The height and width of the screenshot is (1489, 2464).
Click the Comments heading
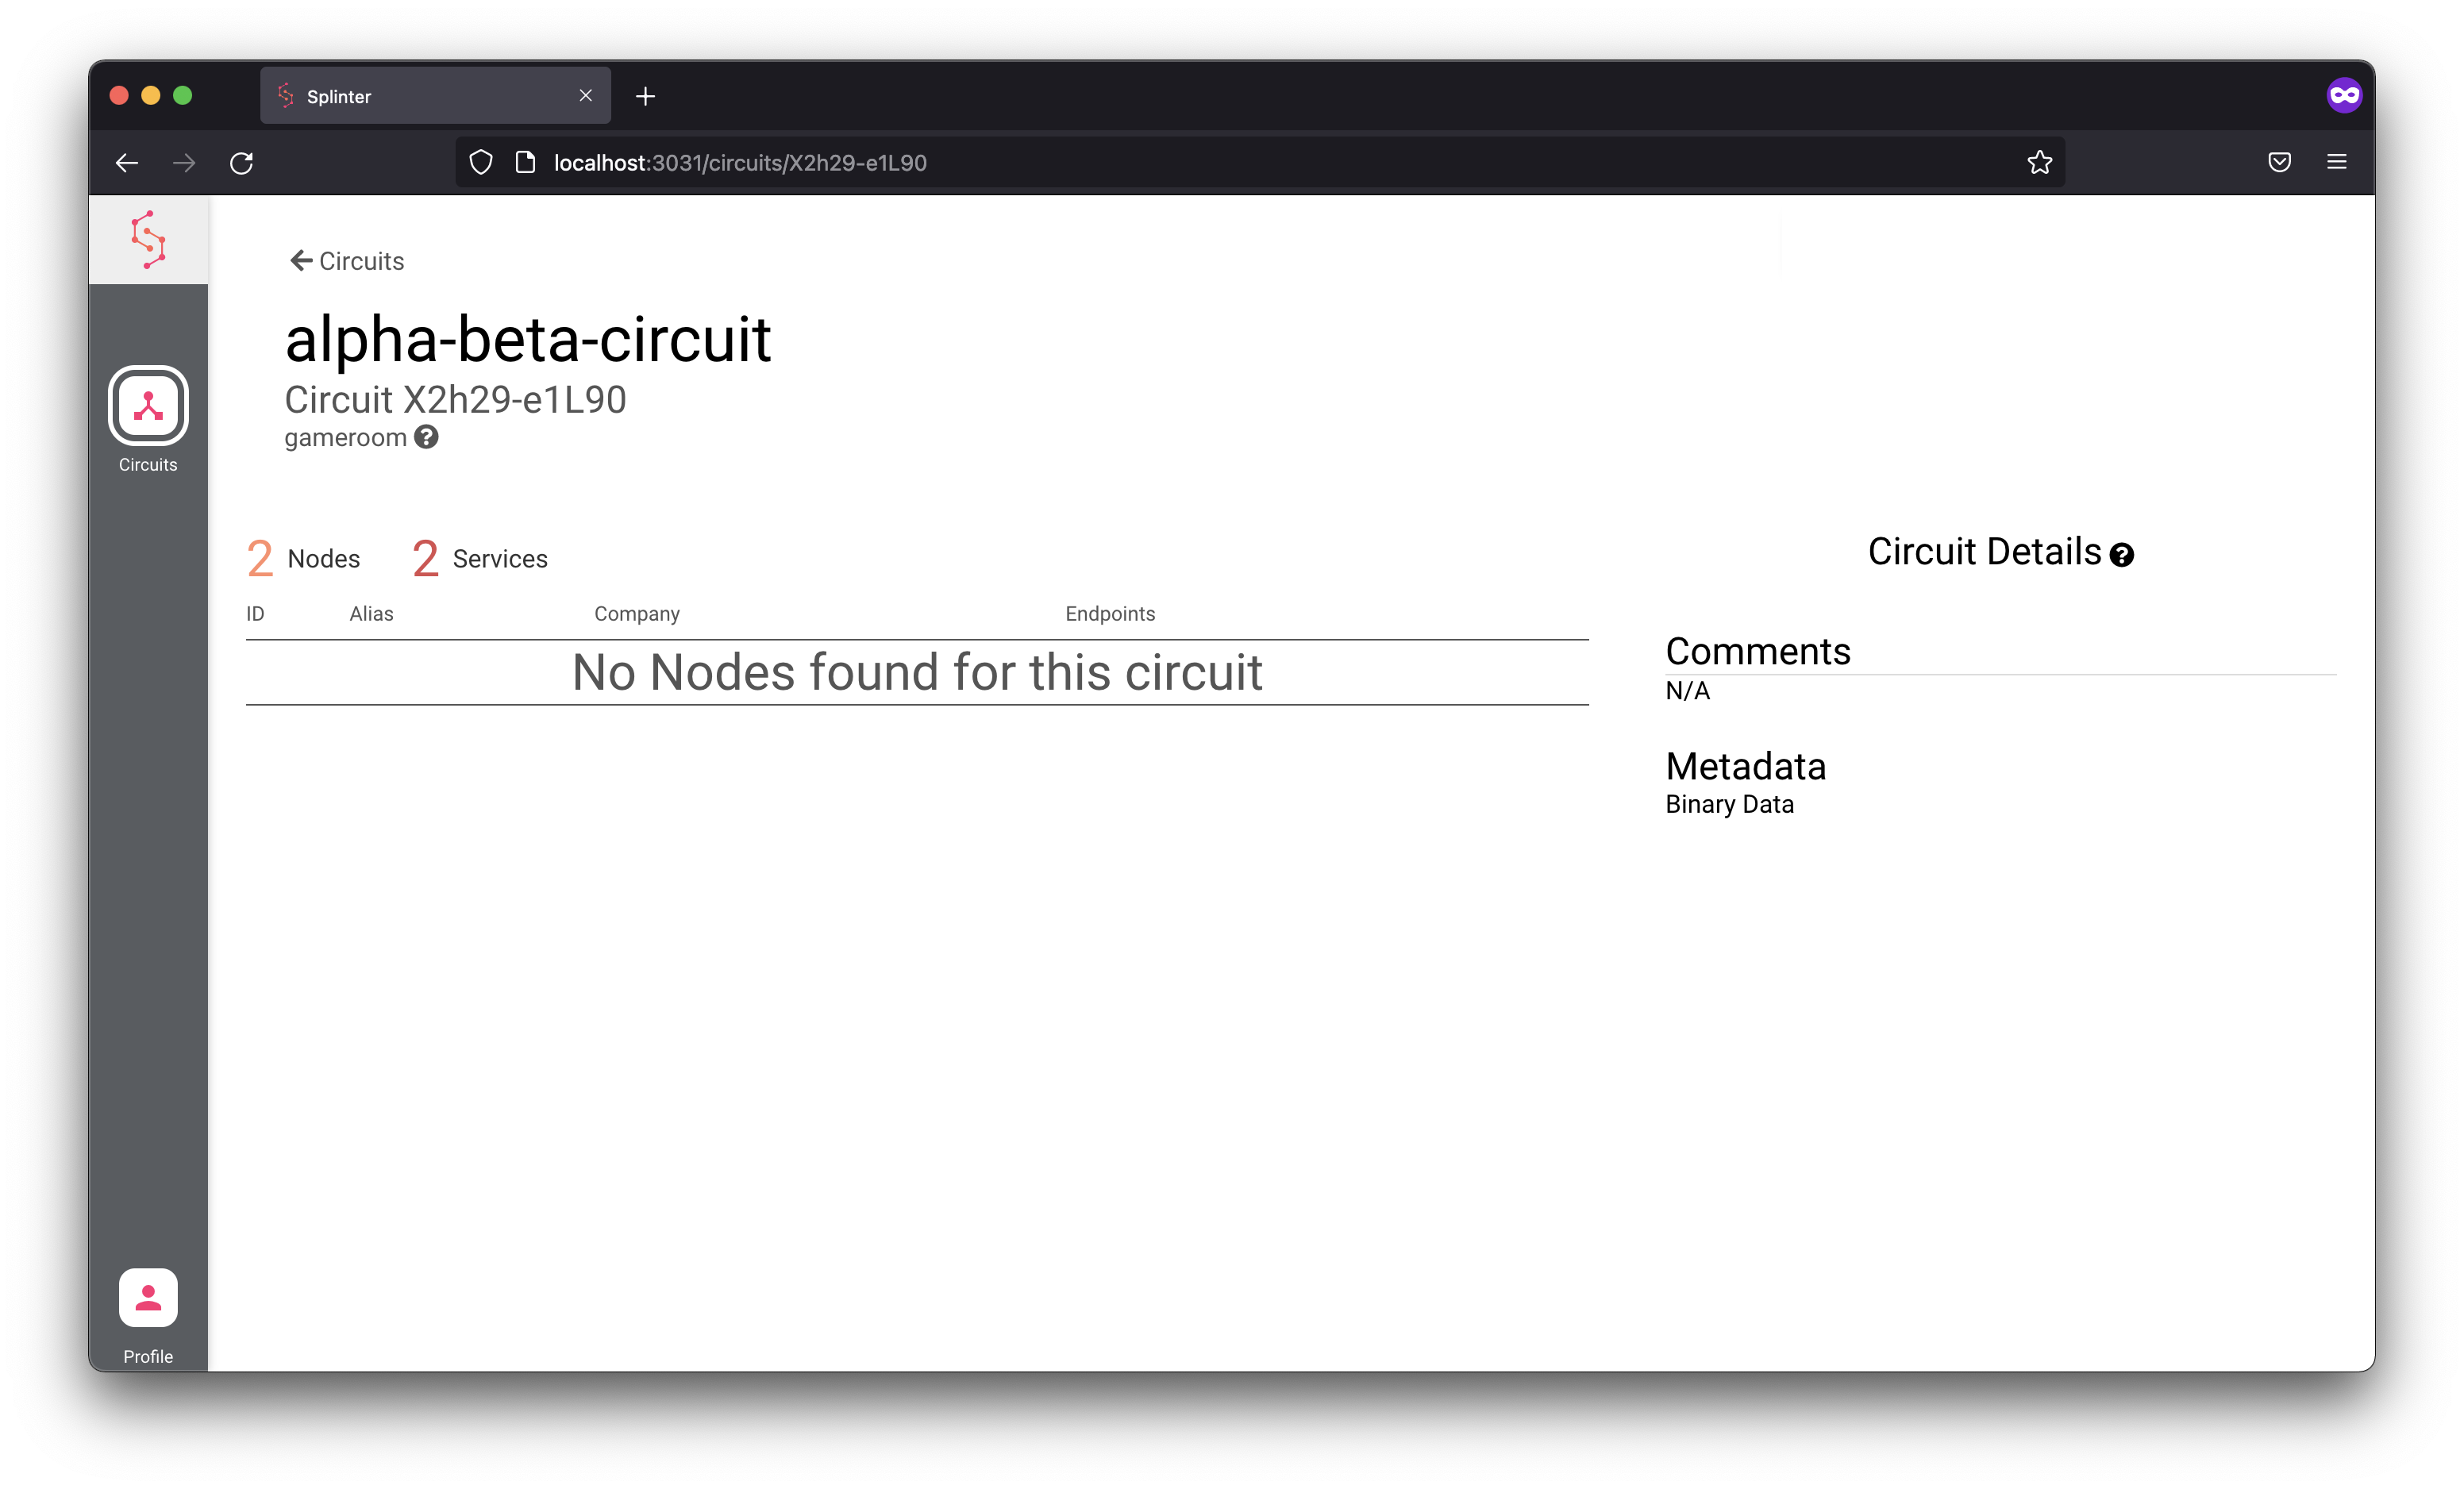[x=1758, y=651]
